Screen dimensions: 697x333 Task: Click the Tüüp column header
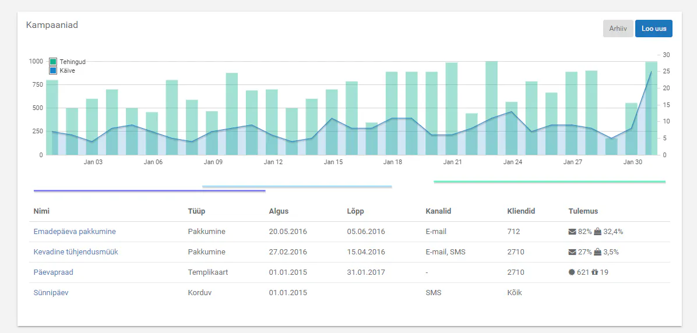tap(196, 211)
